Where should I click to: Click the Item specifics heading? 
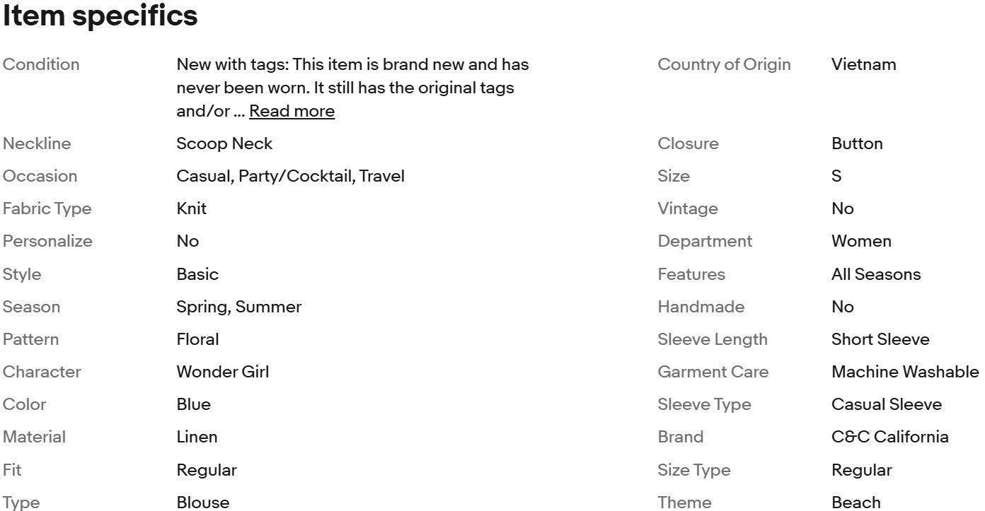(x=100, y=16)
